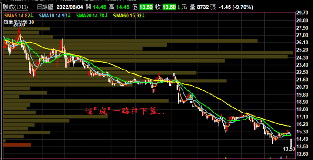Viewport: 313px width, 160px height.
Task: Click the SMA5 14.82 indicator label
Action: tap(19, 15)
